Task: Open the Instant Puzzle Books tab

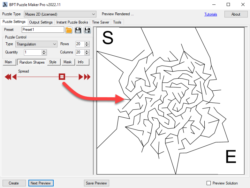Action: (x=72, y=22)
